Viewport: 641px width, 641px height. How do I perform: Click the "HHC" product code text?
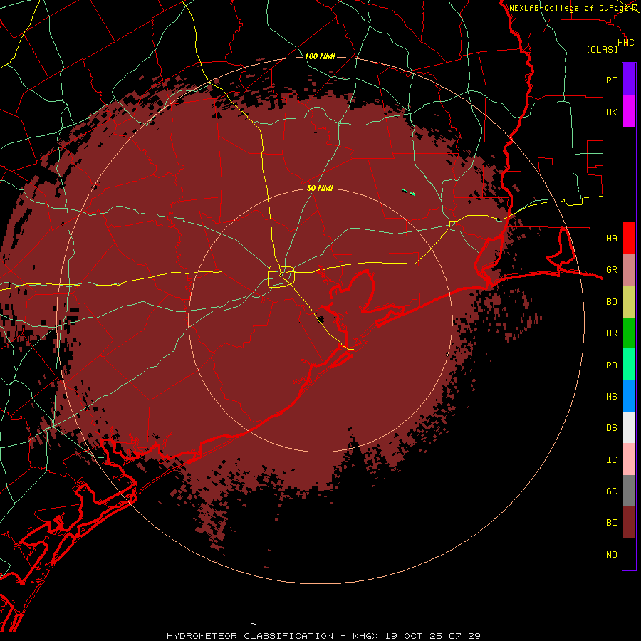[x=625, y=43]
